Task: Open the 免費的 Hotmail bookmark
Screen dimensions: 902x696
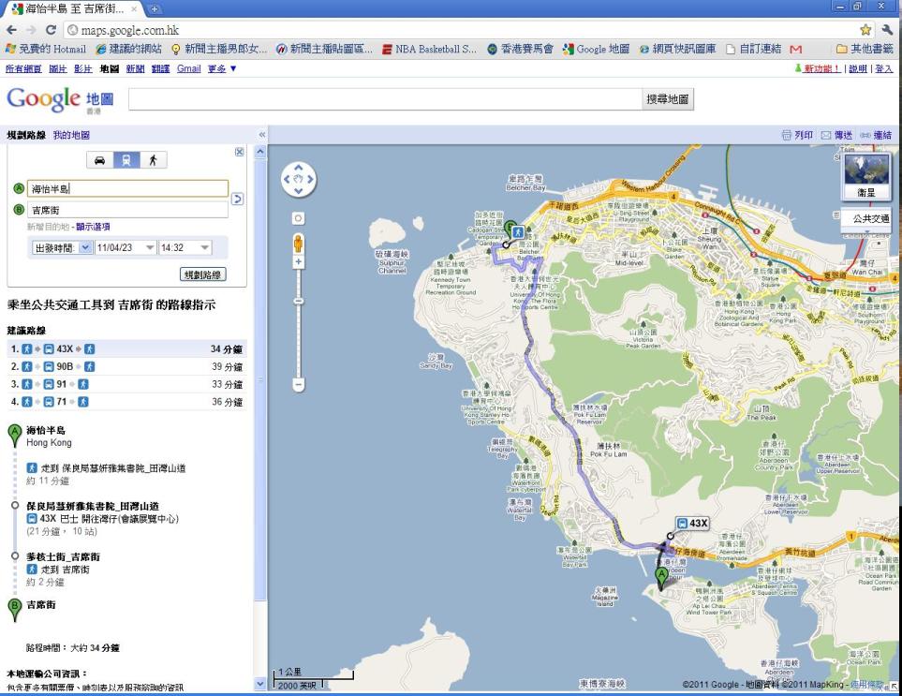Action: [46, 49]
